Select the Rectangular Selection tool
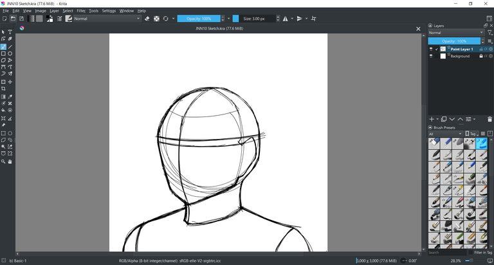The height and width of the screenshot is (265, 494). [3, 133]
